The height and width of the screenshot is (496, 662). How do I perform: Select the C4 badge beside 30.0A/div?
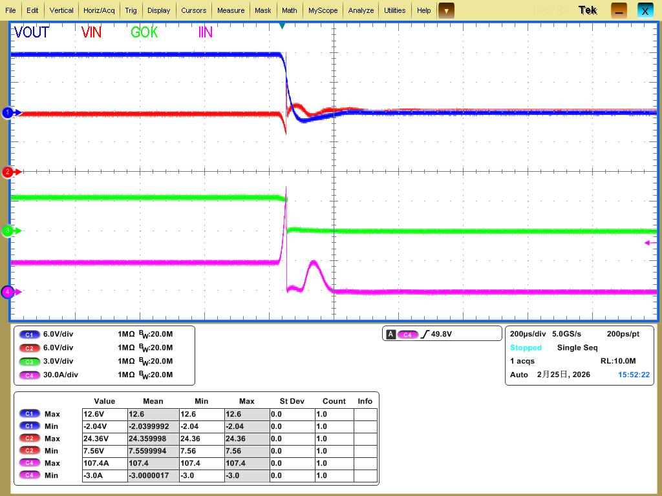point(29,375)
